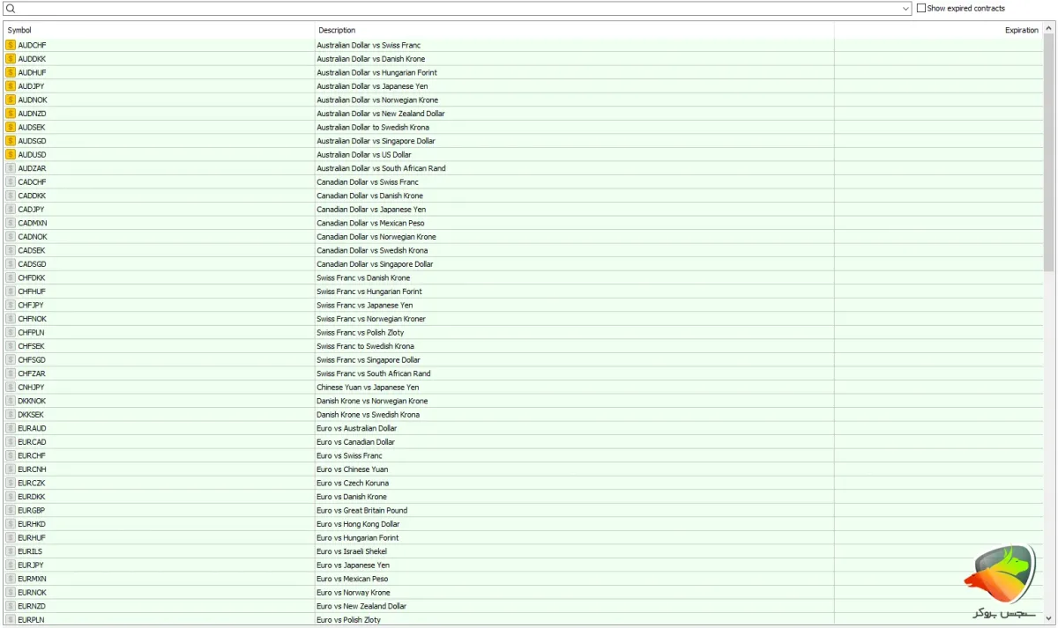This screenshot has height=628, width=1058.
Task: Select the CADNOK symbol text
Action: click(33, 237)
